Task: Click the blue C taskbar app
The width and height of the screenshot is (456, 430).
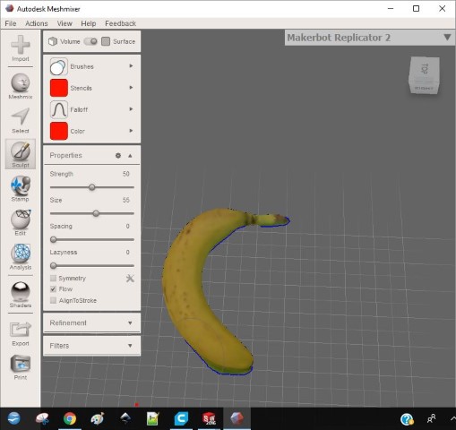Action: [181, 418]
